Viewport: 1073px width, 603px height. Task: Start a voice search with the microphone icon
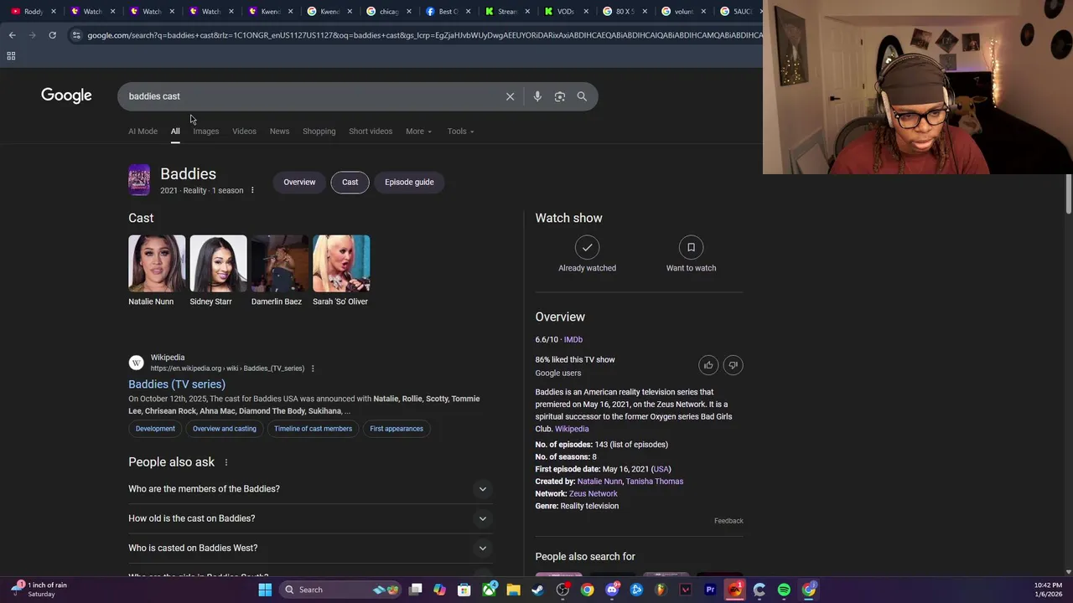pyautogui.click(x=537, y=96)
